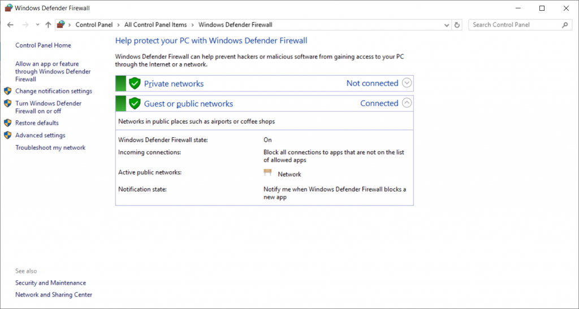Select Control Panel in the breadcrumb path

click(94, 25)
